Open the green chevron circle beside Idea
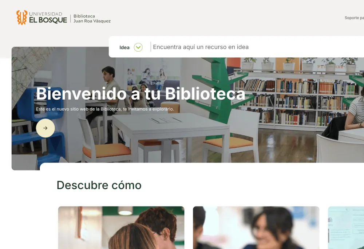The width and height of the screenshot is (364, 249). coord(138,47)
